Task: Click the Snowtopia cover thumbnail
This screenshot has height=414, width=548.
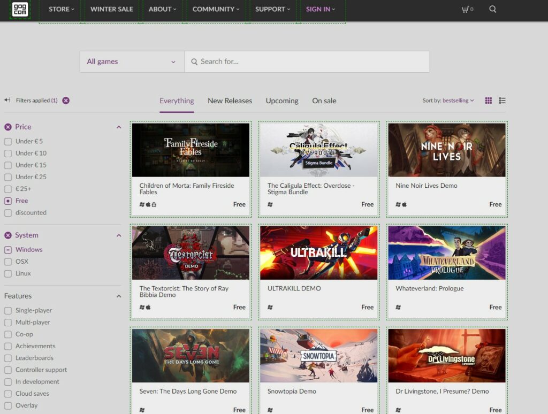Action: pos(319,355)
